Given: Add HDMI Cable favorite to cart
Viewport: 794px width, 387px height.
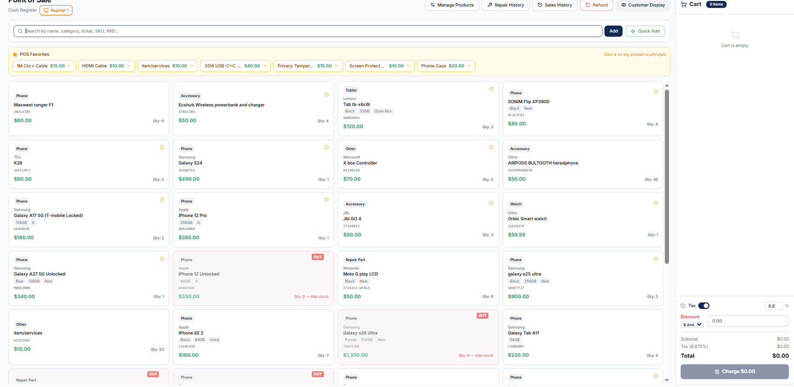Looking at the screenshot, I should [x=103, y=66].
